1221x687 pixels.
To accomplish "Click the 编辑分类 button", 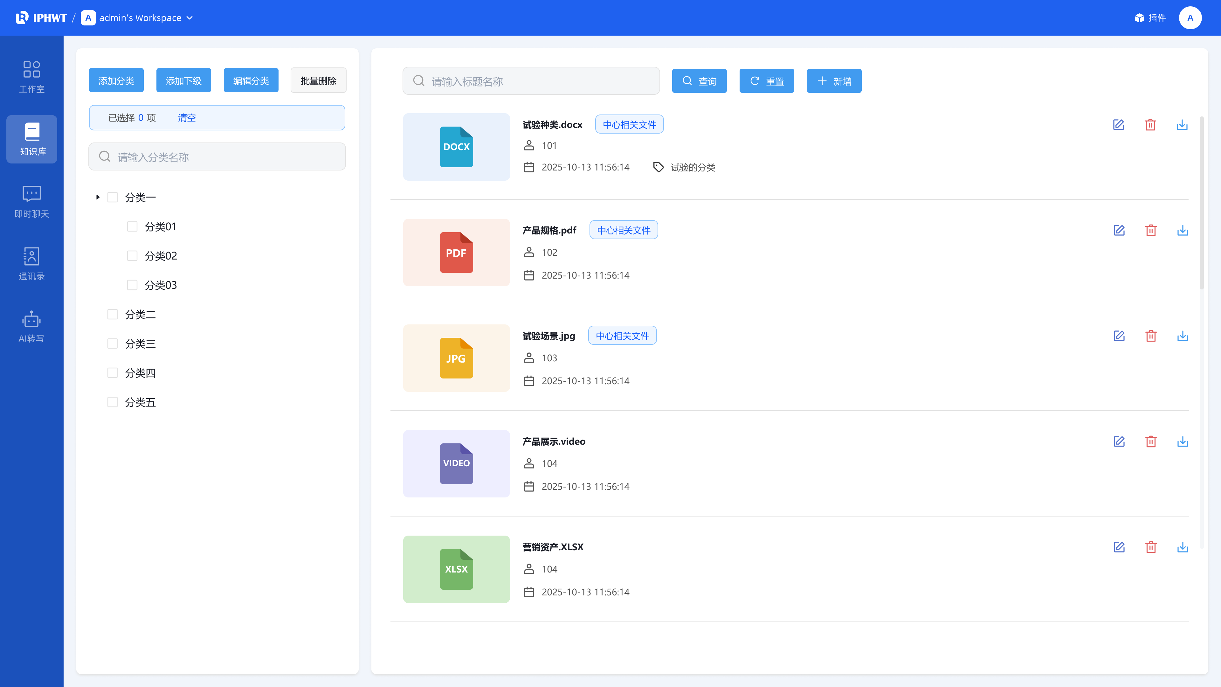I will pyautogui.click(x=251, y=80).
